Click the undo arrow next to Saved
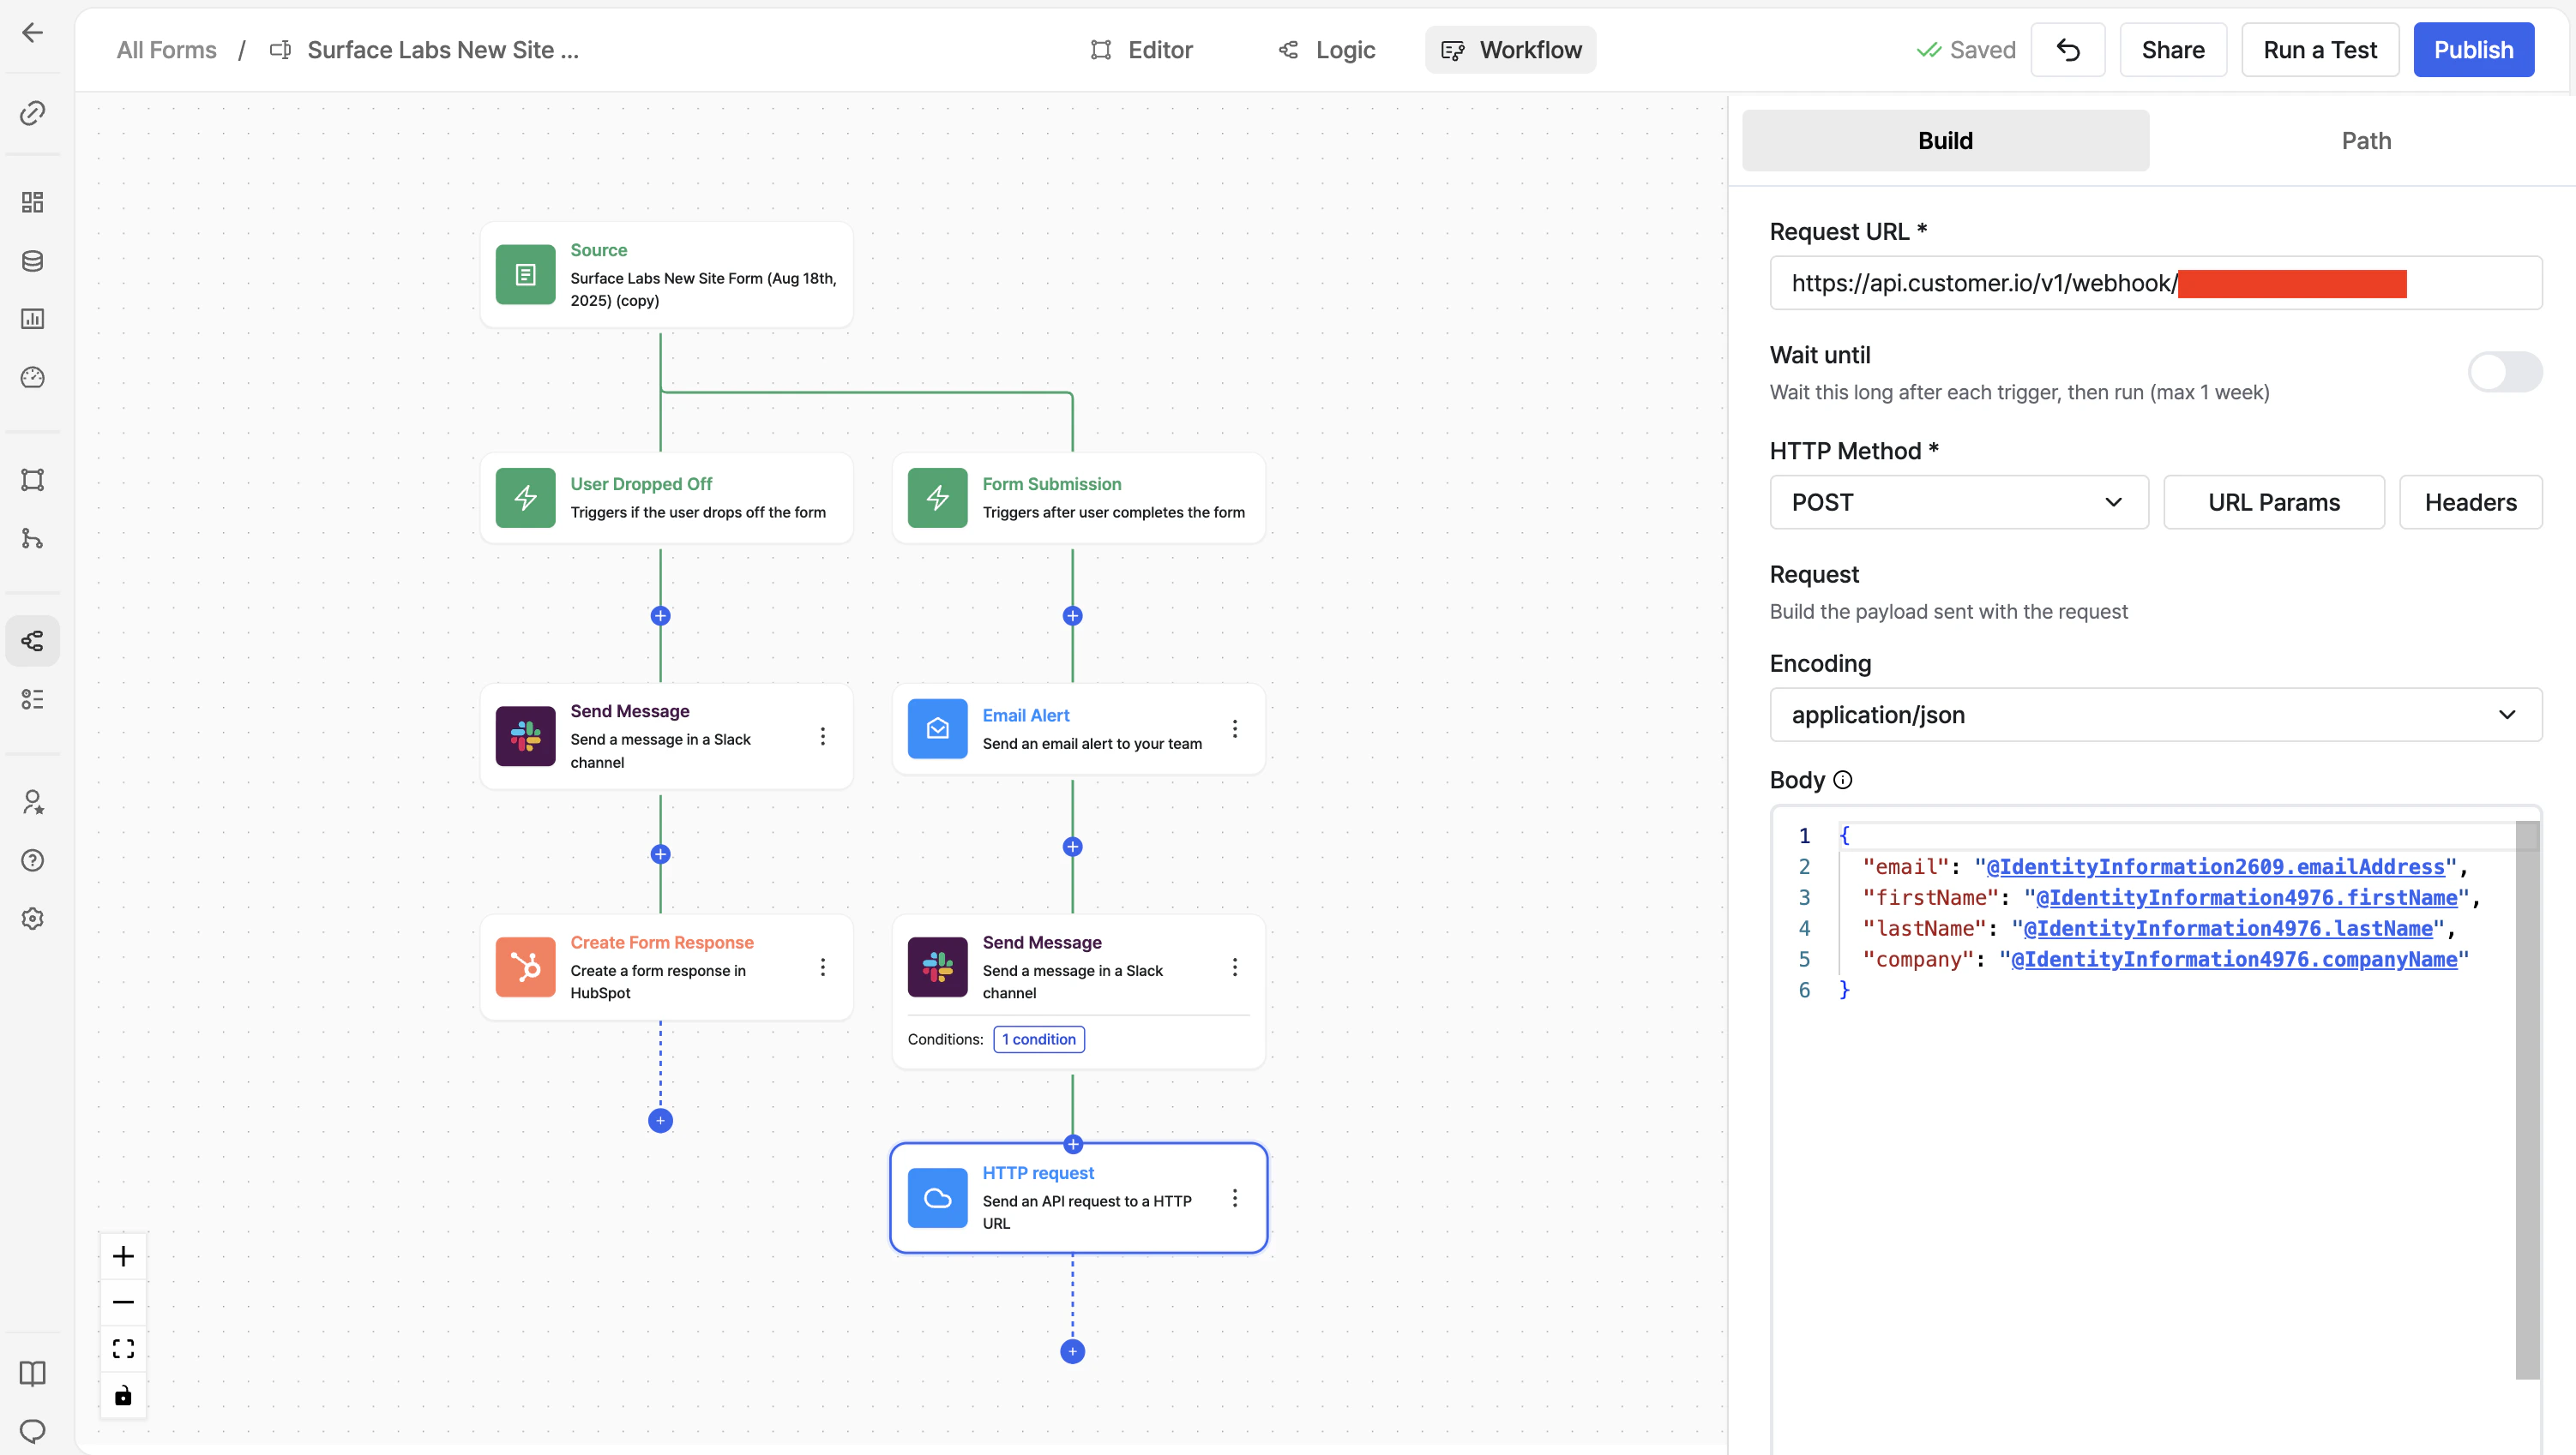 [2068, 50]
